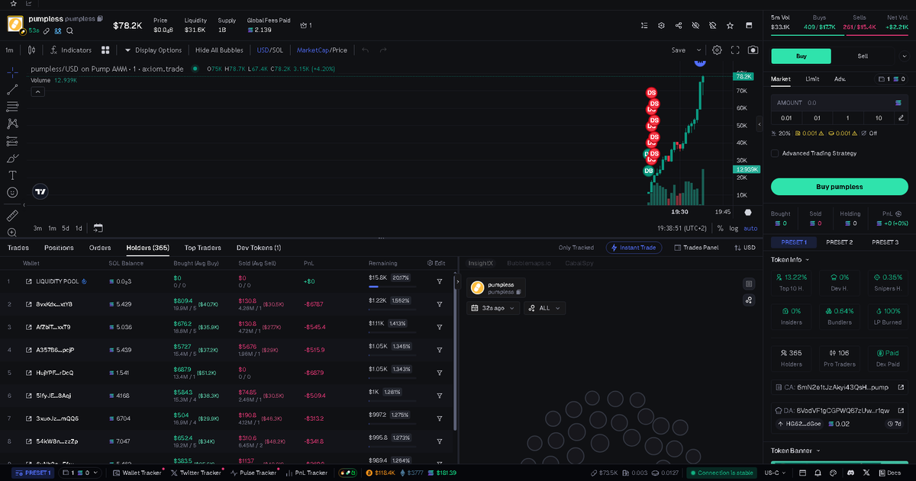This screenshot has height=481, width=916.
Task: Toggle USD/SOL currency display
Action: click(270, 50)
